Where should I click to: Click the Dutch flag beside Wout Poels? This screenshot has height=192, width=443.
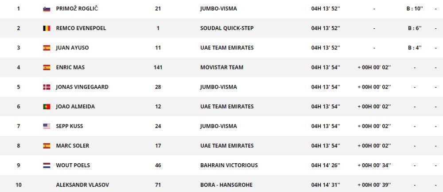(47, 165)
